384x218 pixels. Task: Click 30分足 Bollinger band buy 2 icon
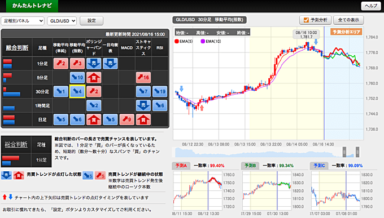(x=94, y=91)
